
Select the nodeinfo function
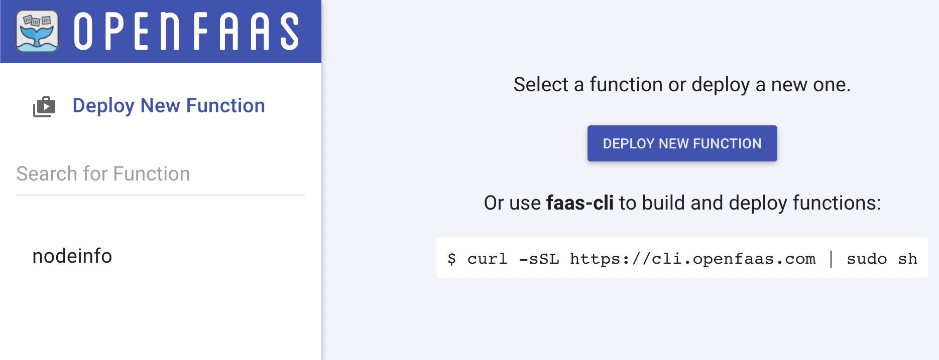[72, 256]
